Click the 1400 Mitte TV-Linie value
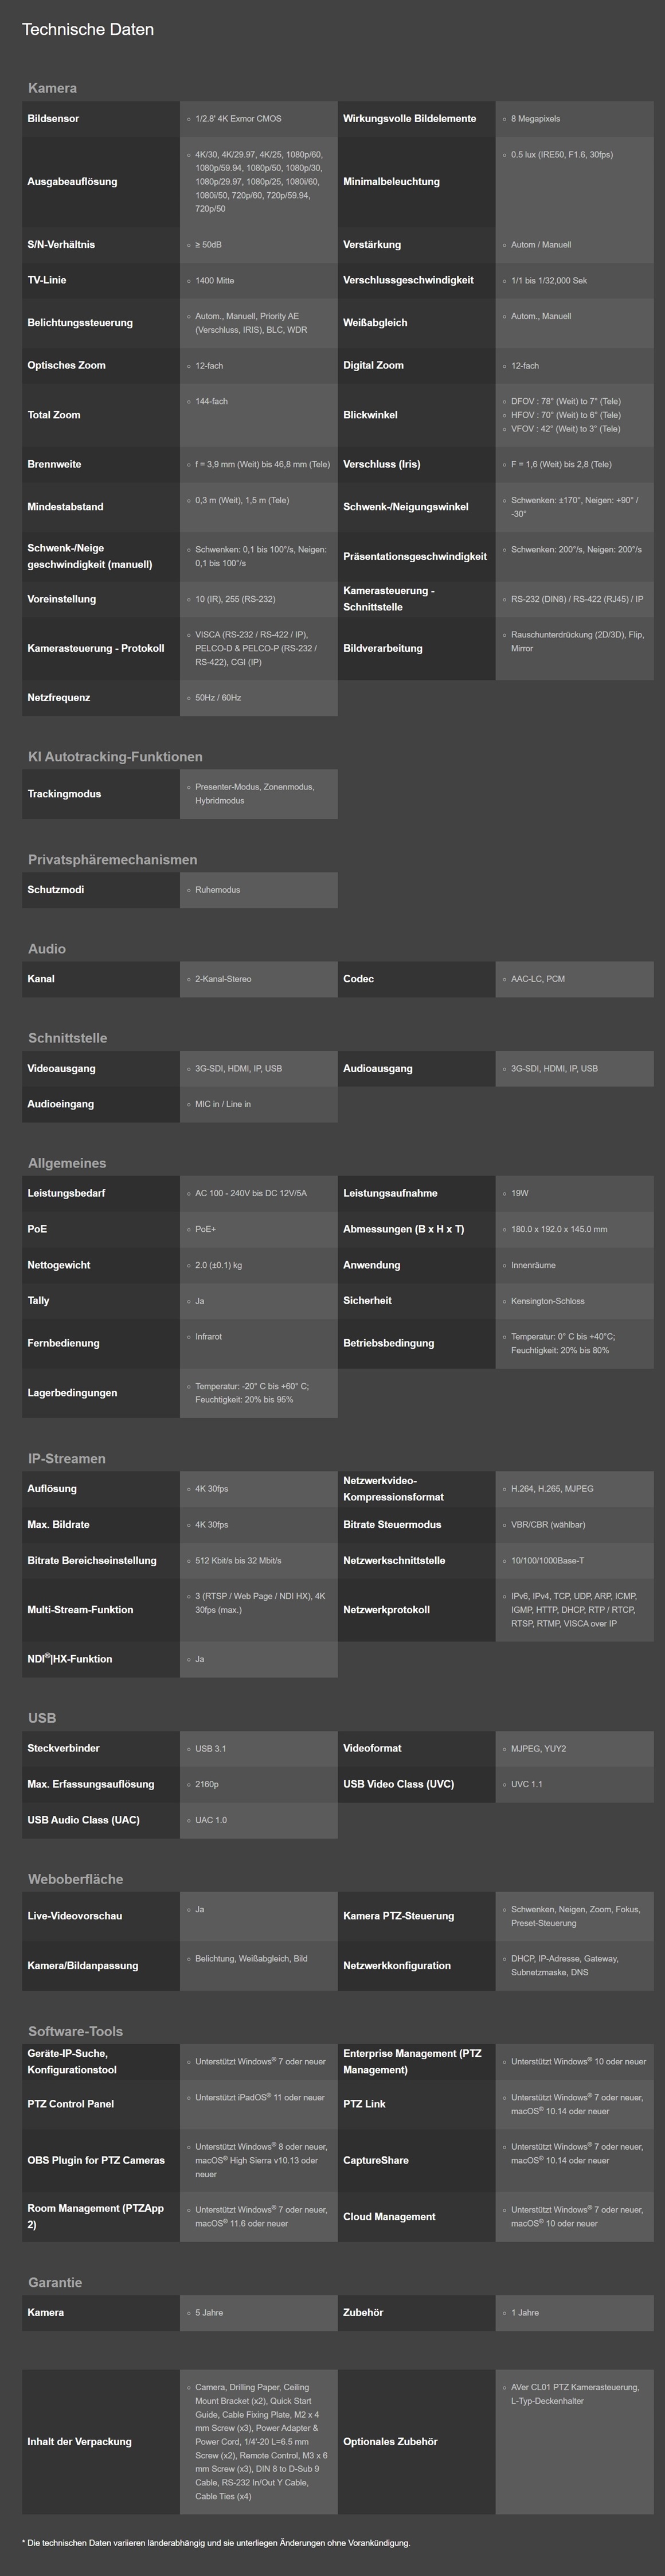 point(214,281)
